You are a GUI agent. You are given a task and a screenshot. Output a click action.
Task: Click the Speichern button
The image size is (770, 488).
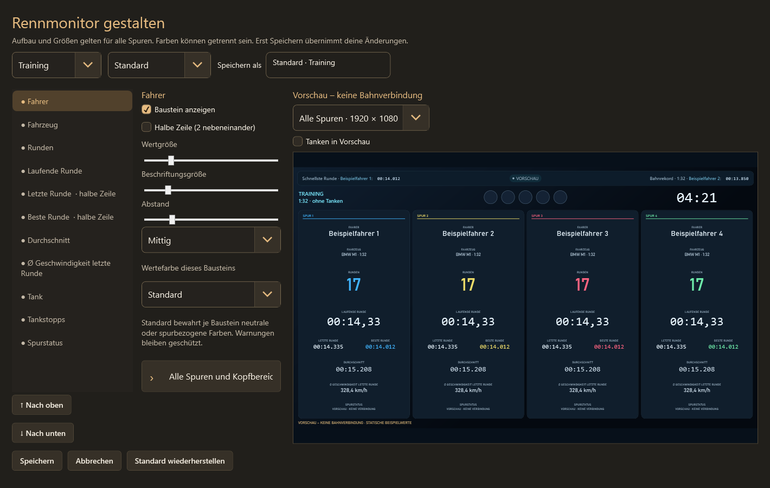(x=37, y=461)
